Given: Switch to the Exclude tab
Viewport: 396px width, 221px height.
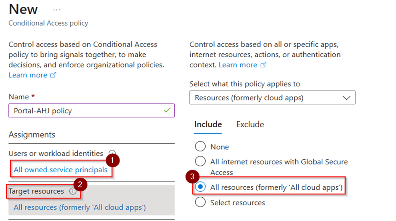Looking at the screenshot, I should (x=250, y=124).
